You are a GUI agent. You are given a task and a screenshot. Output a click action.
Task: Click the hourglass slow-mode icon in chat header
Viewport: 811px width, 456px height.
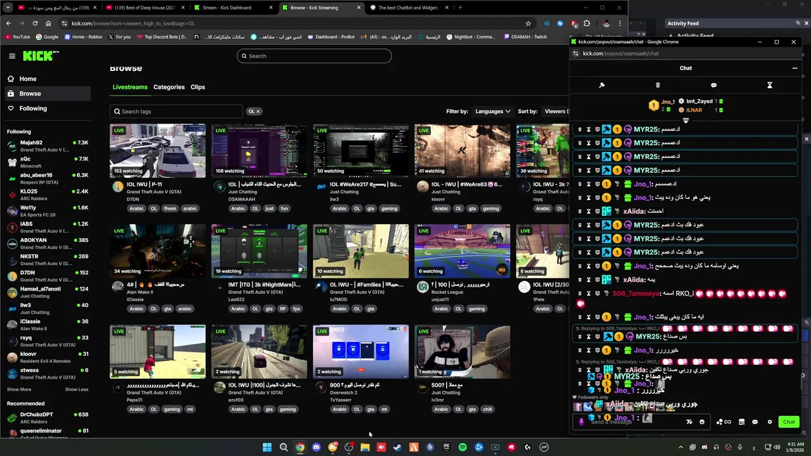coord(770,85)
